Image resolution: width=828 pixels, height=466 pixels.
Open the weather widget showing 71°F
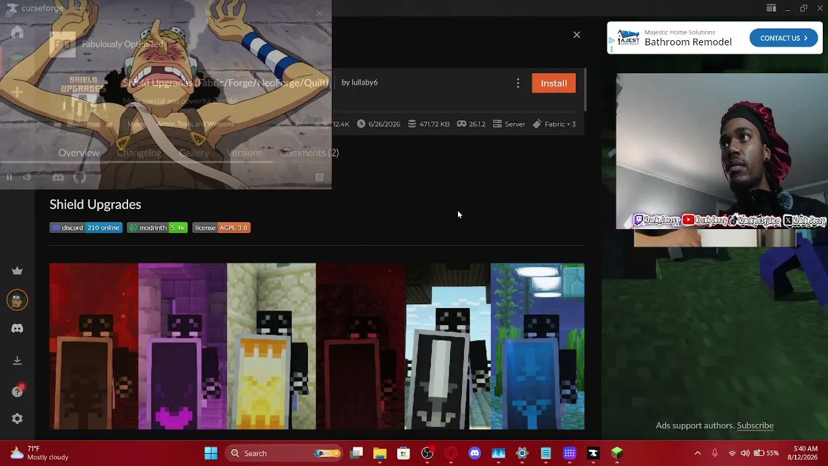point(40,453)
